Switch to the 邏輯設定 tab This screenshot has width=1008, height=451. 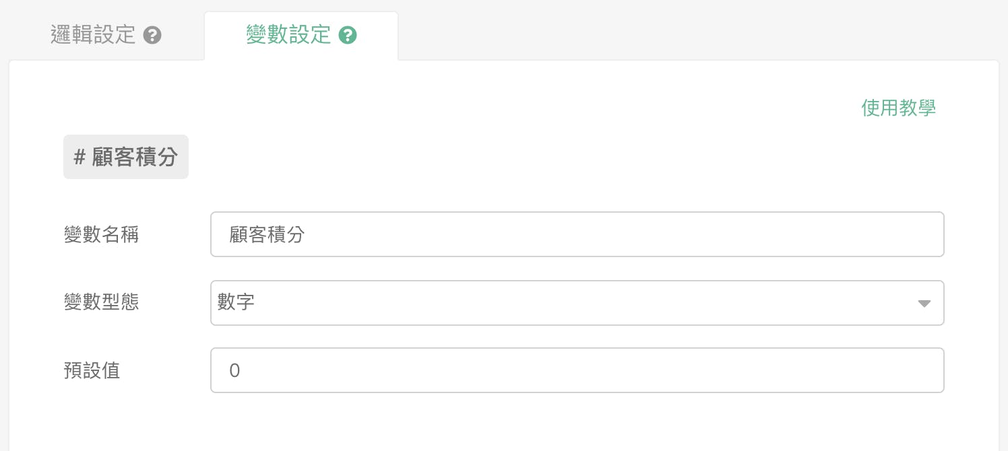click(x=106, y=35)
